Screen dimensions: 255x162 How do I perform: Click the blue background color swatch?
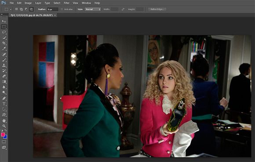[x=6, y=137]
